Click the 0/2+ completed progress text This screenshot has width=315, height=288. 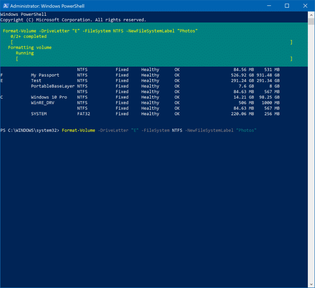[x=28, y=36]
